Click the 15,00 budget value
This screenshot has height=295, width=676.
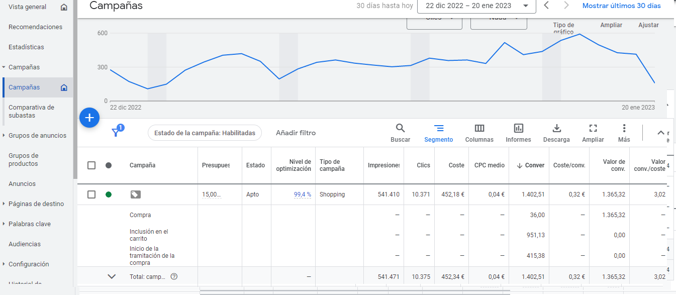(211, 194)
